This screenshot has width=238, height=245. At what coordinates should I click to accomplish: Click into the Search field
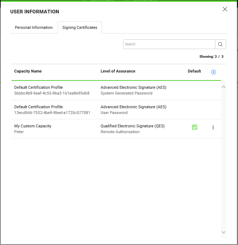169,44
